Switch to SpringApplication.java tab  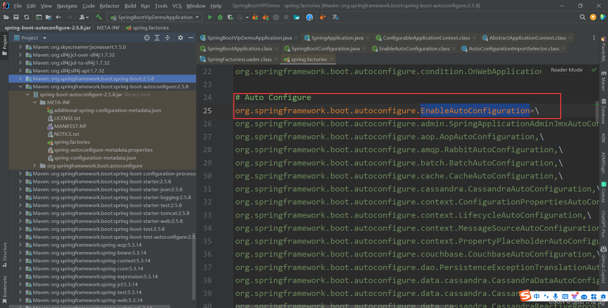(x=337, y=38)
